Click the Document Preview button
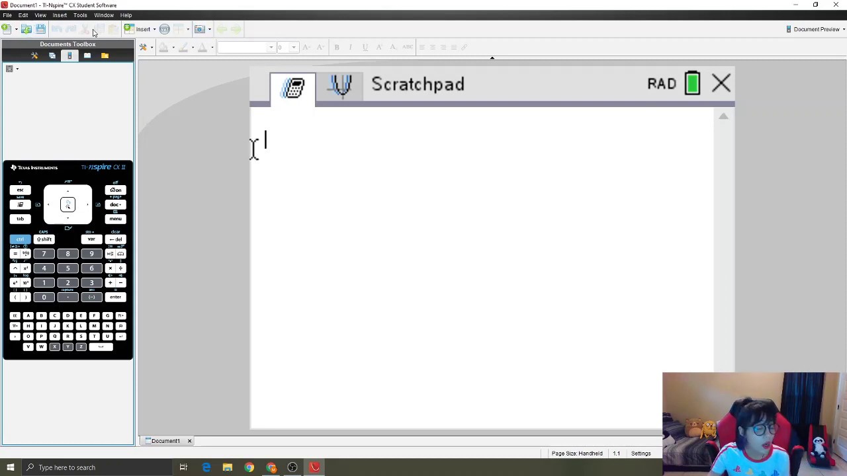 point(815,29)
